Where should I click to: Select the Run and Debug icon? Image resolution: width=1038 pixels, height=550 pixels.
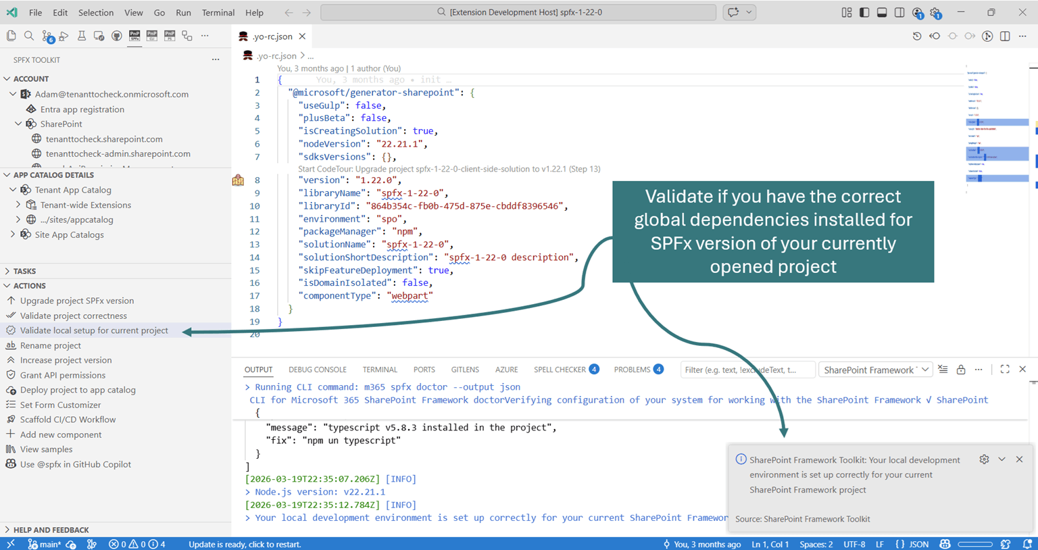point(63,36)
